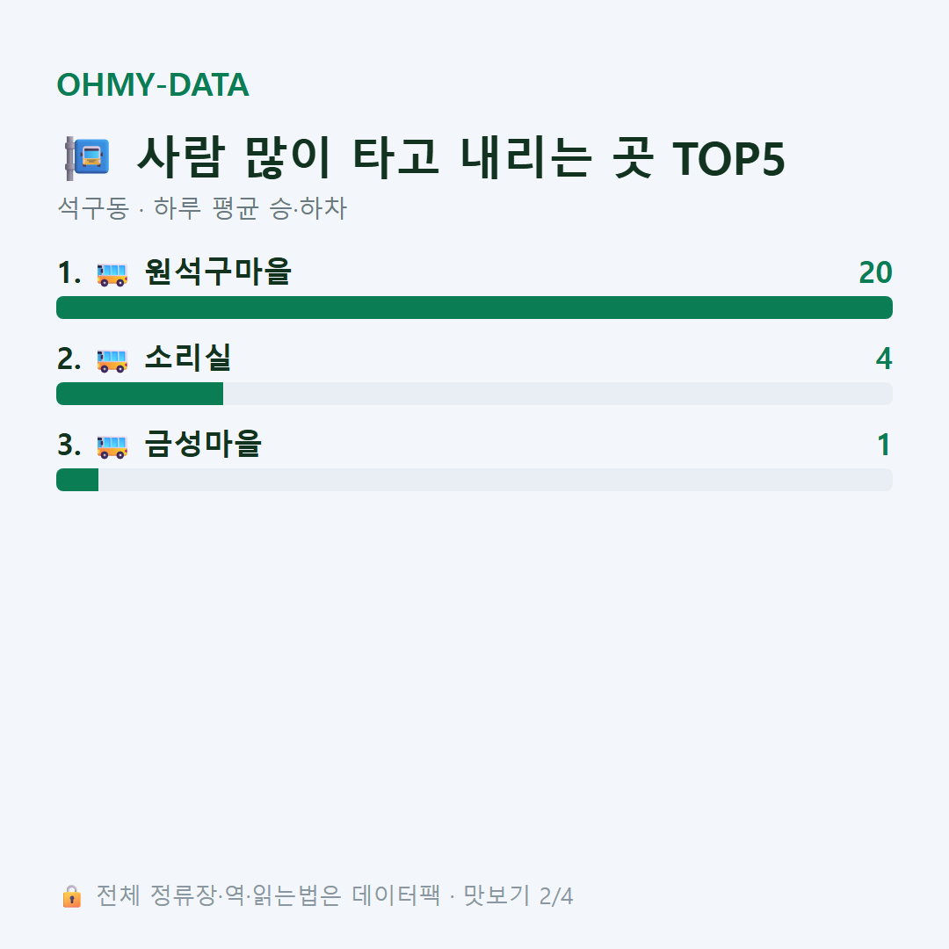Click the lock icon in the footer

tap(71, 895)
